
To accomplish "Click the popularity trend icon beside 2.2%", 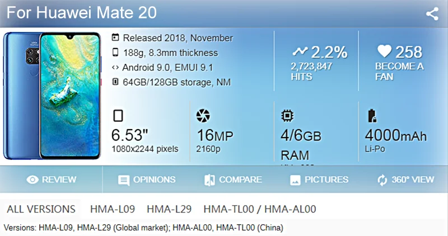I will tap(300, 51).
